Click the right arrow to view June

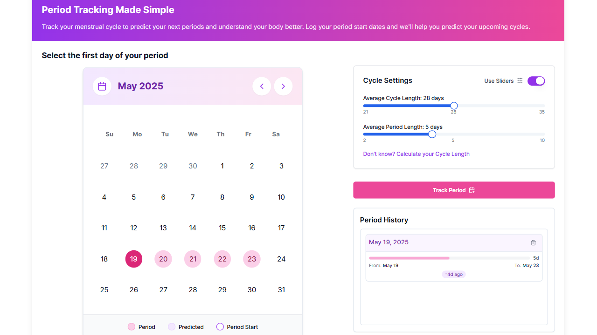click(x=283, y=86)
